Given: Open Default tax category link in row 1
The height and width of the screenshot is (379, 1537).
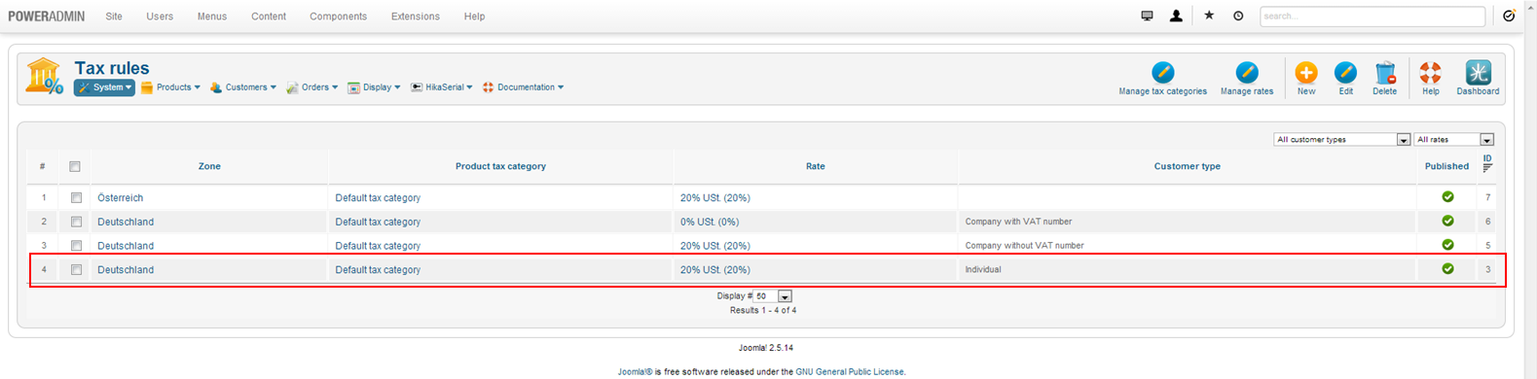Looking at the screenshot, I should tap(378, 197).
